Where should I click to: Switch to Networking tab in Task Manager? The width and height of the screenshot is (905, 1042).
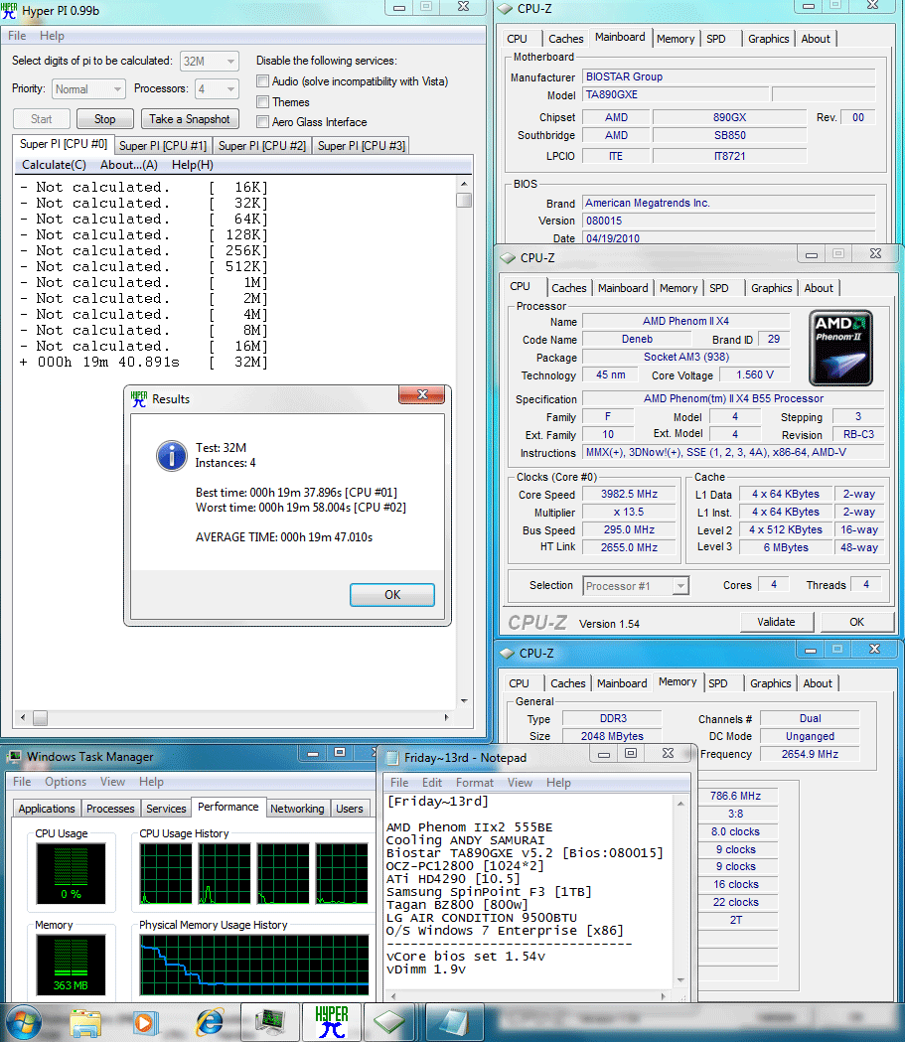(x=297, y=809)
